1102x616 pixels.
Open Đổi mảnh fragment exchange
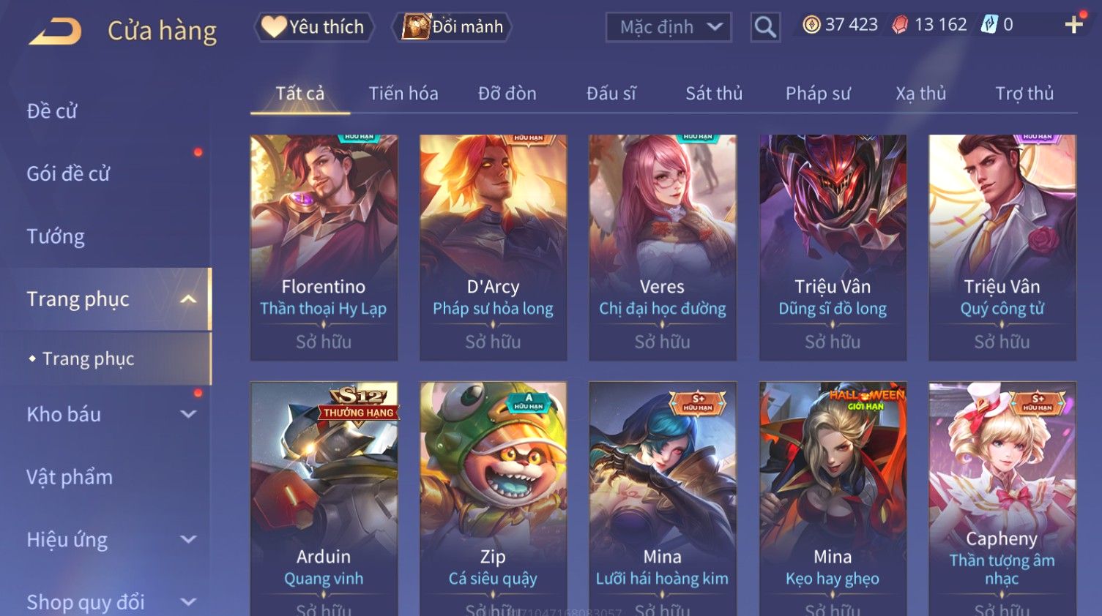click(x=453, y=27)
